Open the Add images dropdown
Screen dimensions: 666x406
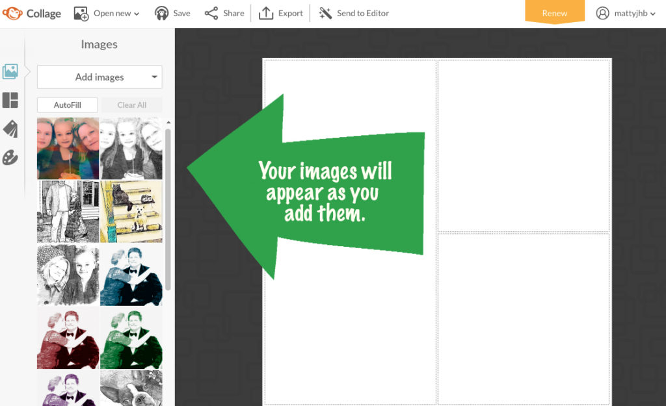[x=100, y=77]
